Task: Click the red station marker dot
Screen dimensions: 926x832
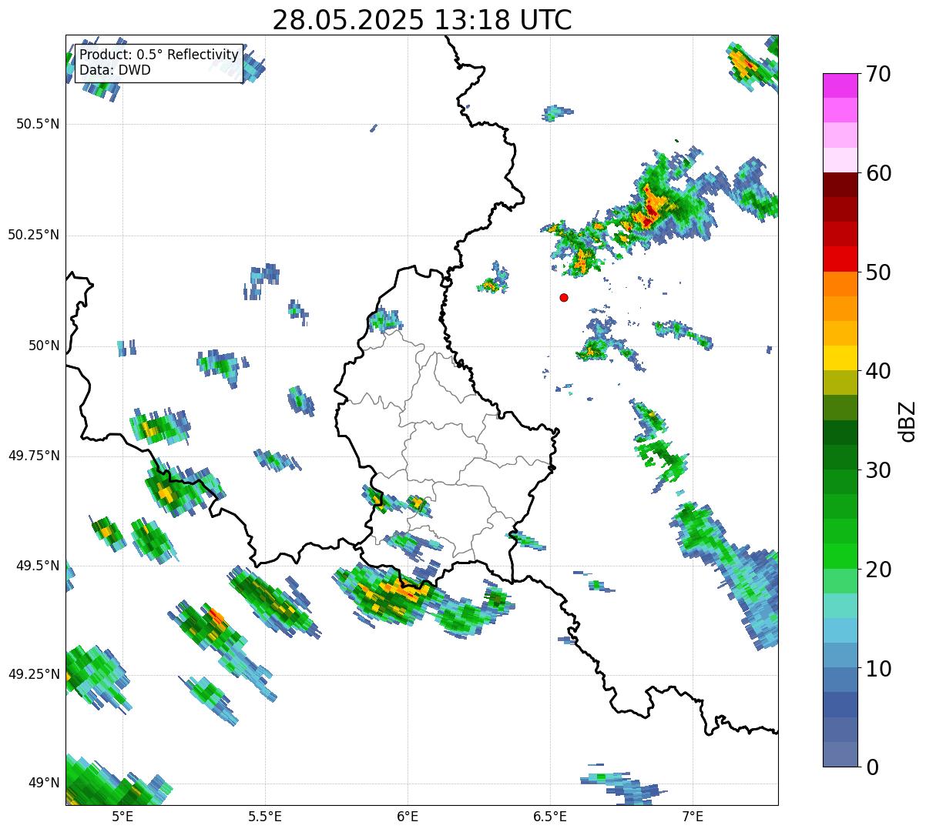Action: pos(564,297)
